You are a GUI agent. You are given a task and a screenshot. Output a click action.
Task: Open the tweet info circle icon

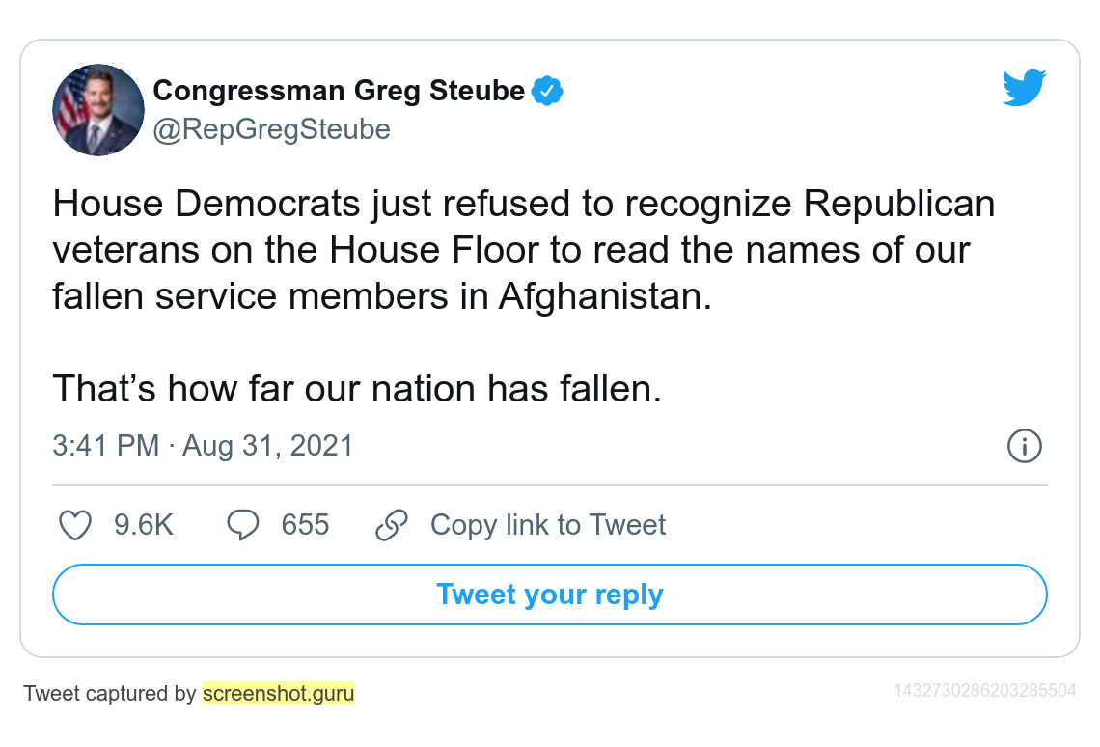1024,446
